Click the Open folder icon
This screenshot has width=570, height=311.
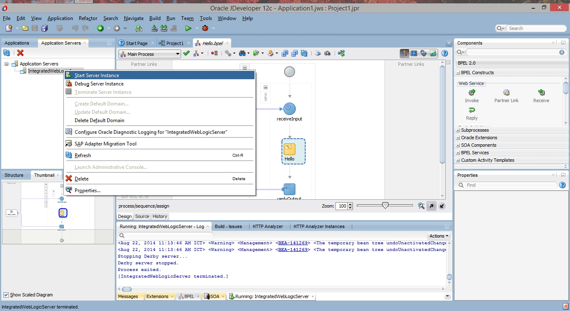25,28
